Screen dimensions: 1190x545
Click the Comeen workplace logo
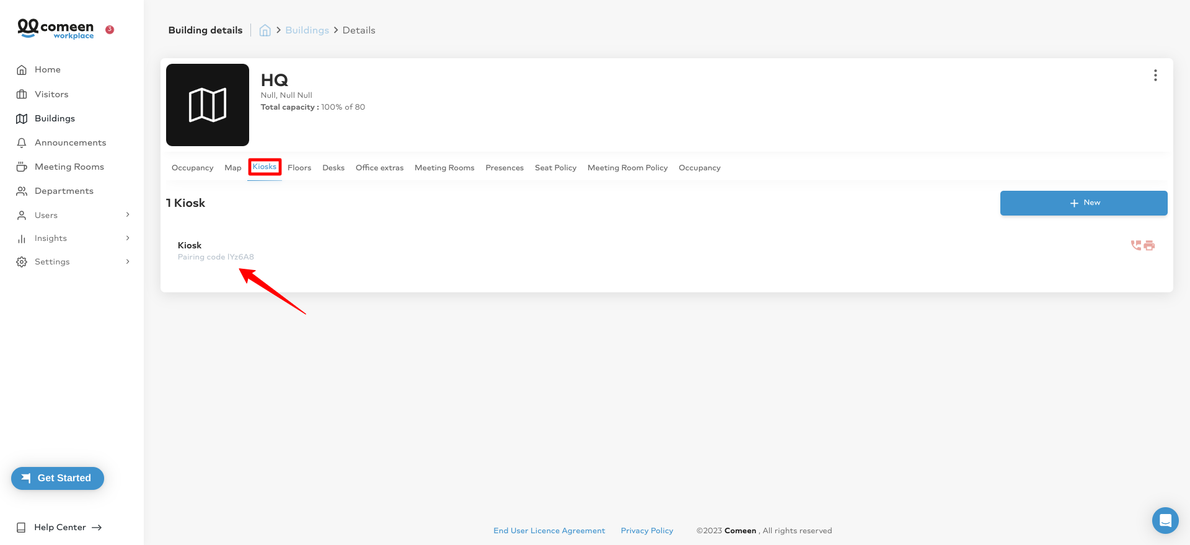coord(56,29)
